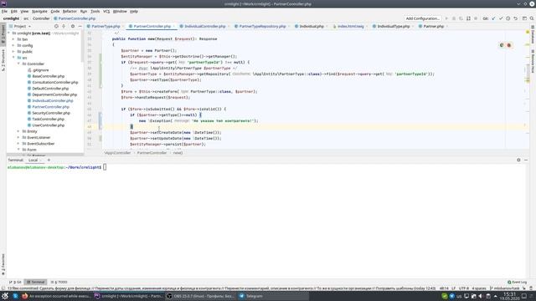Open Project panel settings gear

pos(73,26)
